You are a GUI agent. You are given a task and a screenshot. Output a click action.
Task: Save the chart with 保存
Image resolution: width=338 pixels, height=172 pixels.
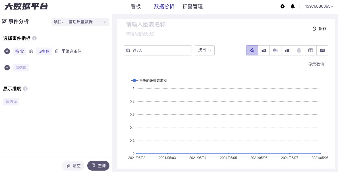(320, 29)
